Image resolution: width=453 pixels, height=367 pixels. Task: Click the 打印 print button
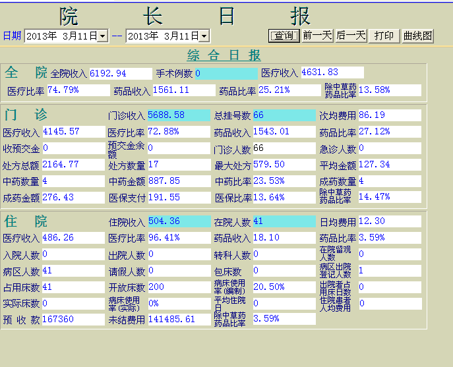(x=384, y=36)
